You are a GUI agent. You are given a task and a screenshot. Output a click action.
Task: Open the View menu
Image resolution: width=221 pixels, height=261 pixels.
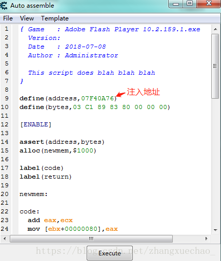click(x=27, y=18)
